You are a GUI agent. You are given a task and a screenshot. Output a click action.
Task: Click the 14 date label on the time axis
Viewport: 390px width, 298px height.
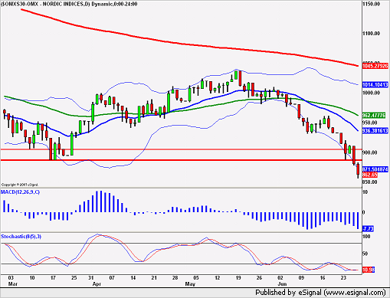[x=133, y=278]
